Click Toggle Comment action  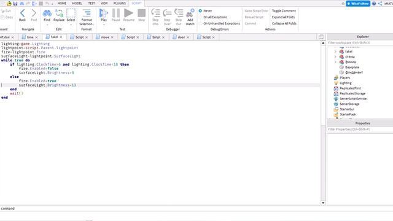click(284, 11)
